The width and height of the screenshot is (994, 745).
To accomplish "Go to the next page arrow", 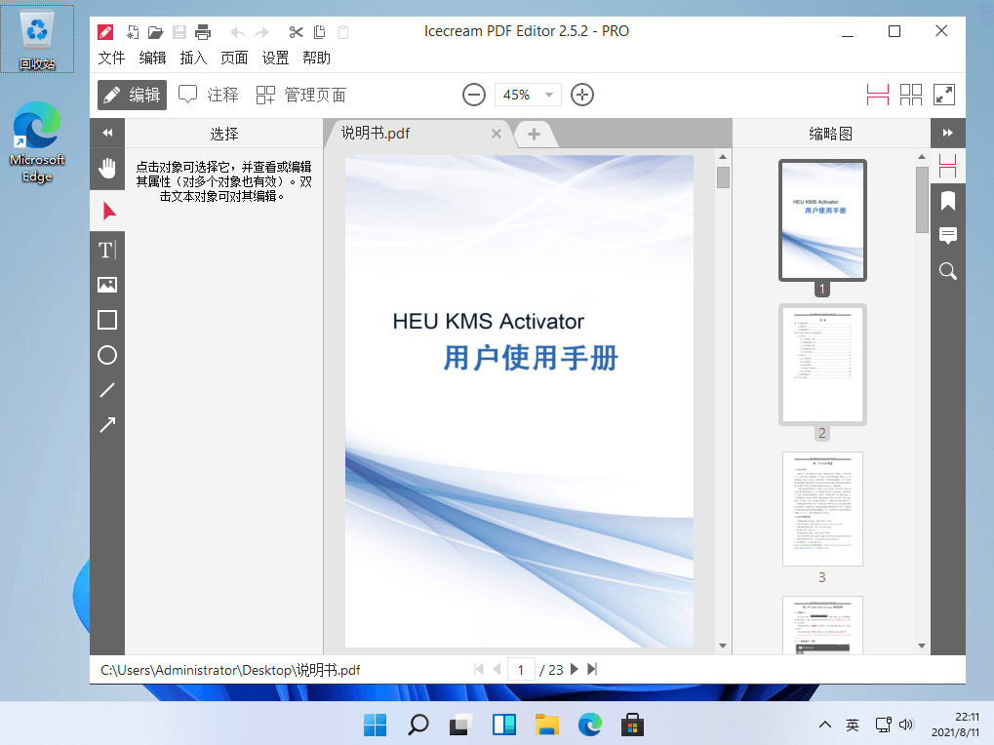I will coord(574,669).
